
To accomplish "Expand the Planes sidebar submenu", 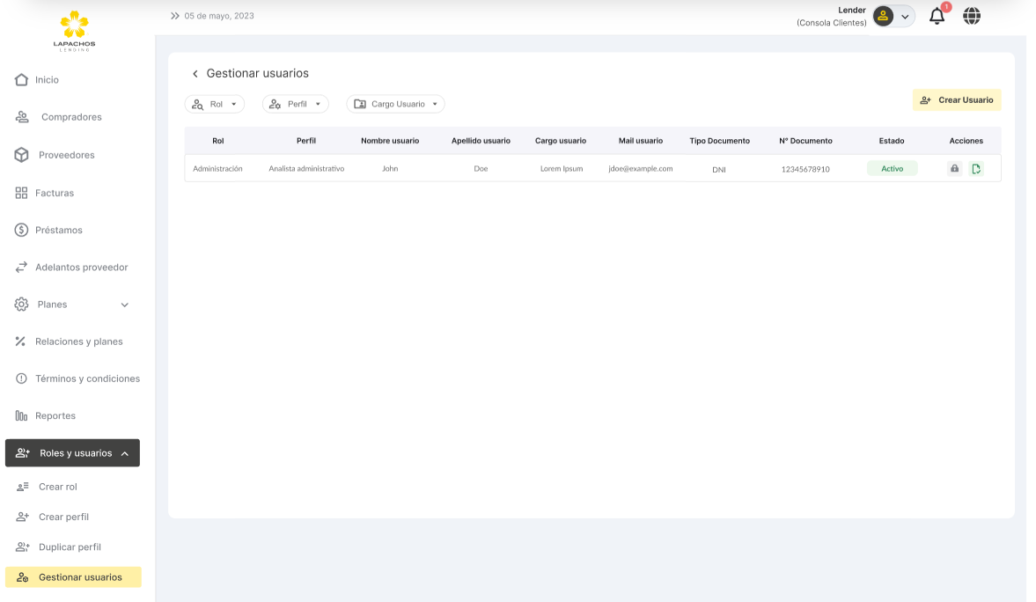I will (124, 305).
